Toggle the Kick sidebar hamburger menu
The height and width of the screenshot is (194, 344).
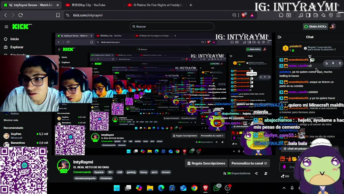tap(6, 26)
